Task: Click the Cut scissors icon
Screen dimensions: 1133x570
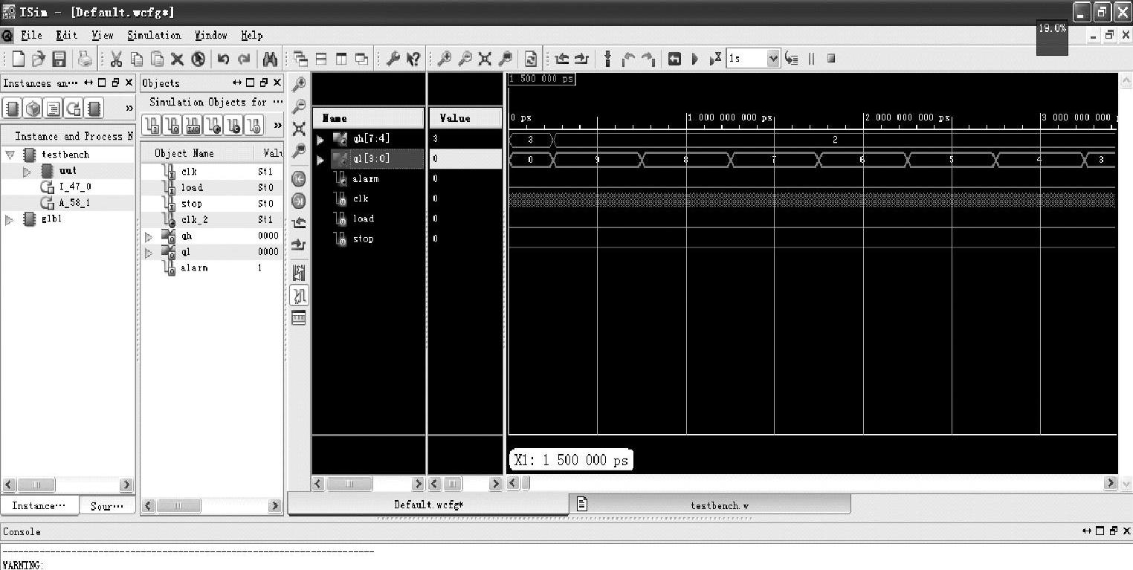Action: pos(117,59)
